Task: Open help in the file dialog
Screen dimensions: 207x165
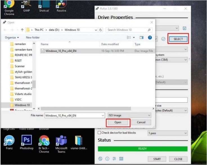Action: point(150,37)
